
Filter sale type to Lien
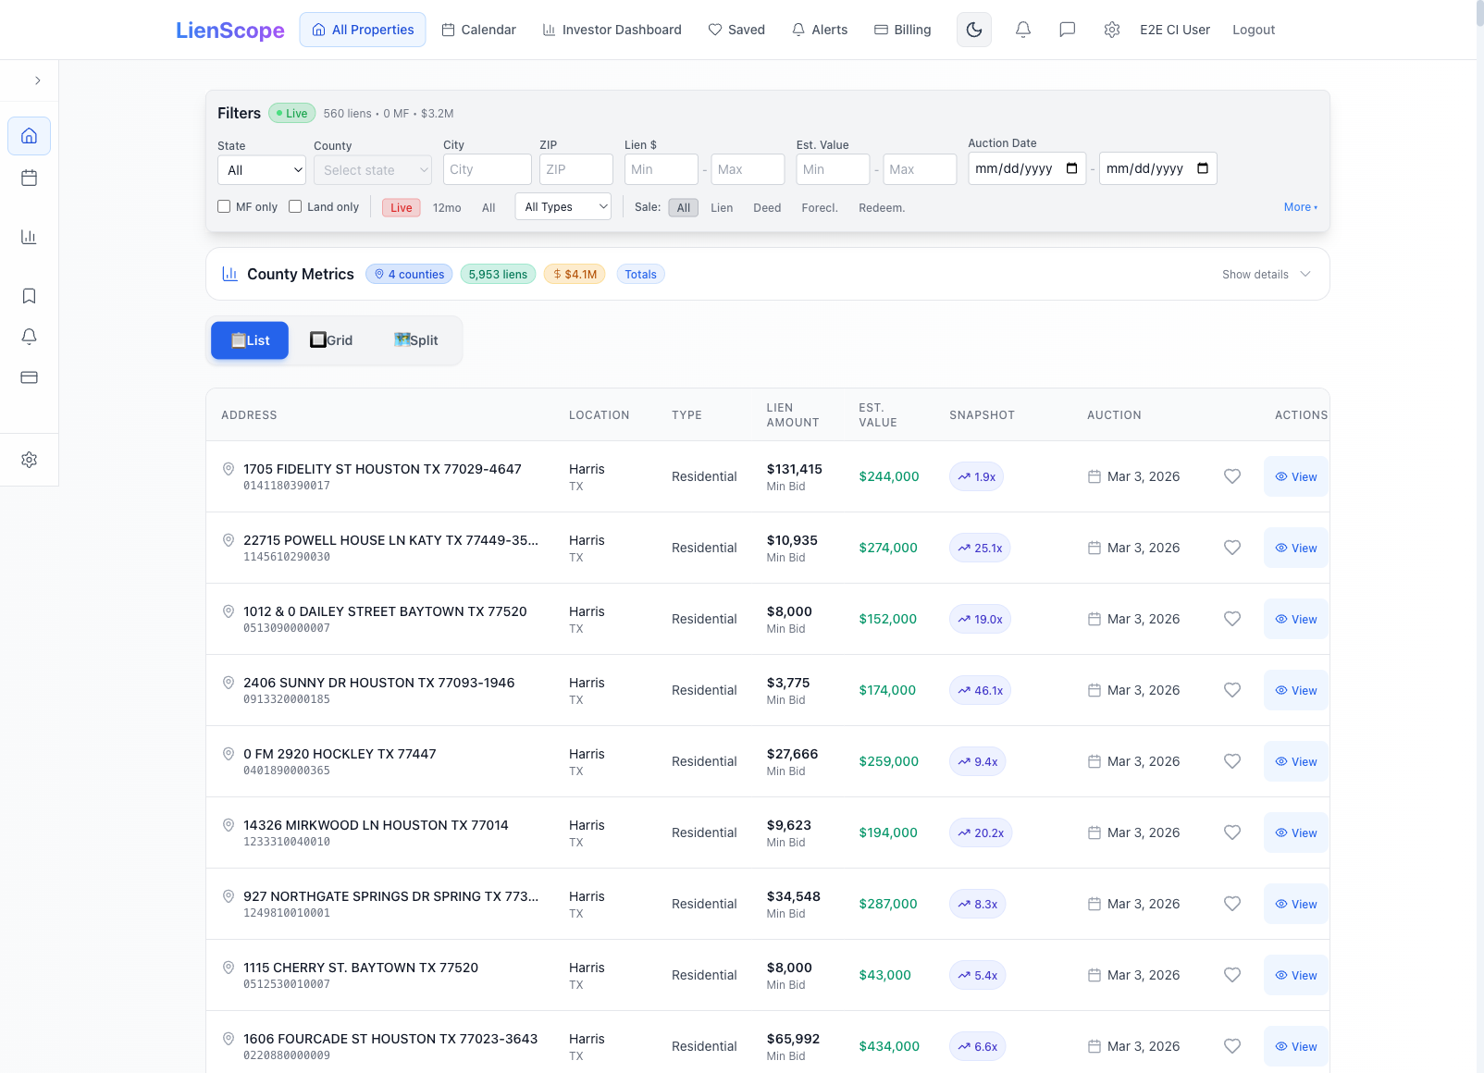click(722, 207)
